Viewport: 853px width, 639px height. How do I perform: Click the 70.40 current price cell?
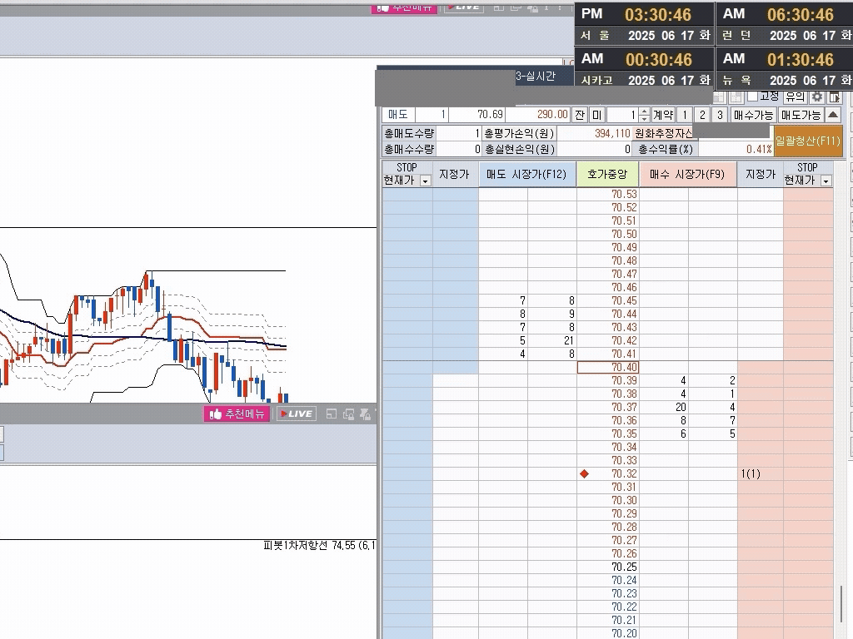click(x=608, y=367)
